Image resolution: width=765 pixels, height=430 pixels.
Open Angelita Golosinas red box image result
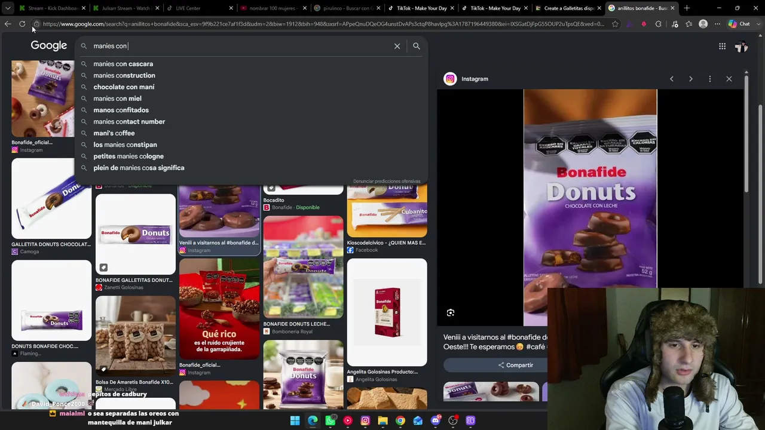387,312
